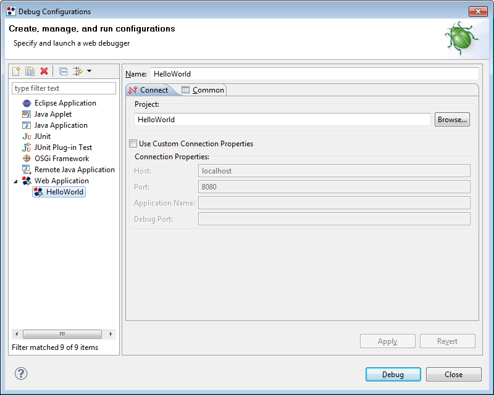Click the filter configurations icon
This screenshot has width=494, height=395.
click(78, 71)
